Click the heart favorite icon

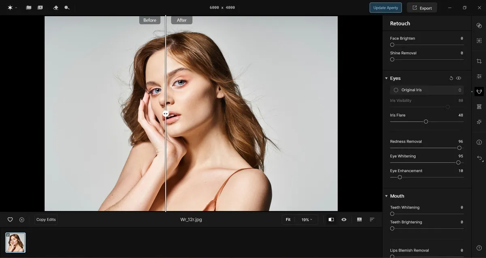[x=10, y=220]
